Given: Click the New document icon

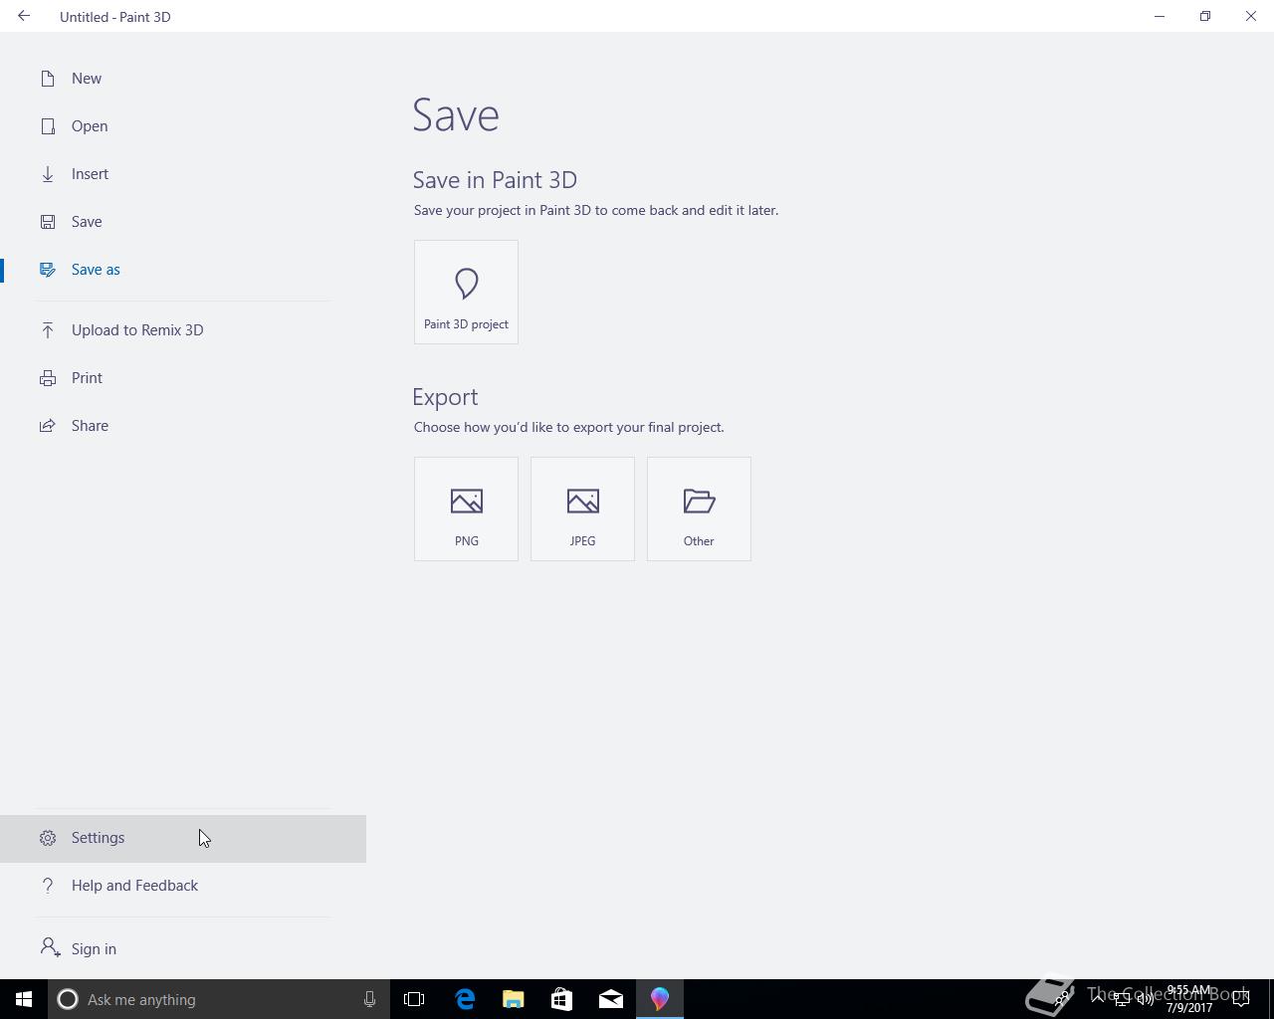Looking at the screenshot, I should 48,79.
